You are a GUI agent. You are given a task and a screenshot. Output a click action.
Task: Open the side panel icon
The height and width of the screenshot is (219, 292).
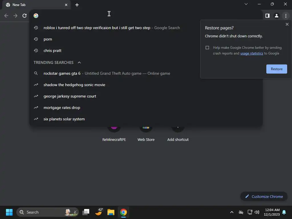point(267,16)
